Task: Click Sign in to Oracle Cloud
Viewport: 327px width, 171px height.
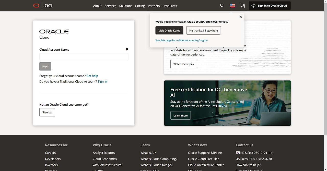Action: (x=270, y=6)
